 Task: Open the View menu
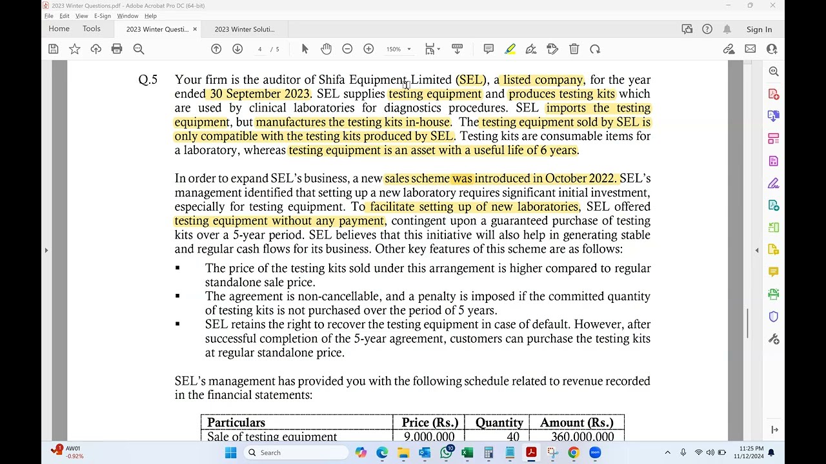tap(81, 16)
